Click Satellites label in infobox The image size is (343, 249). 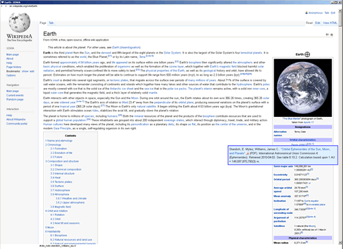coord(279,226)
